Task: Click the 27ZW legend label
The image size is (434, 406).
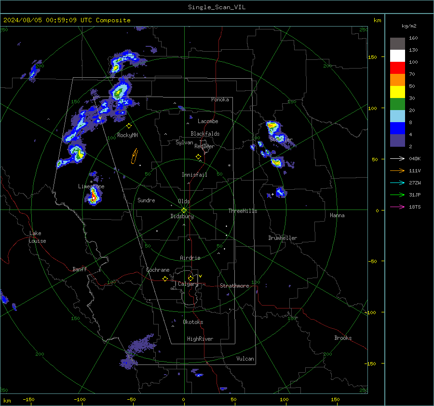Action: (x=415, y=182)
